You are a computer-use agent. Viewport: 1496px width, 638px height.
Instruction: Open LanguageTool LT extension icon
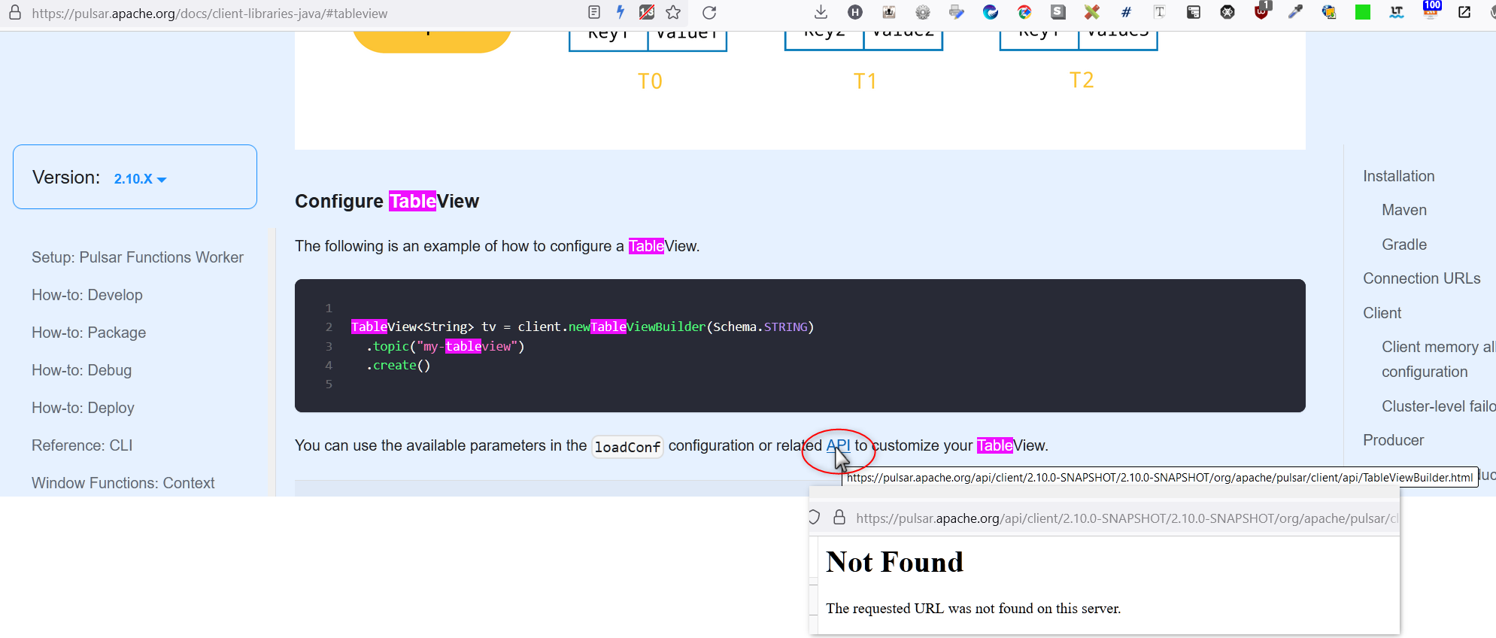coord(1397,12)
